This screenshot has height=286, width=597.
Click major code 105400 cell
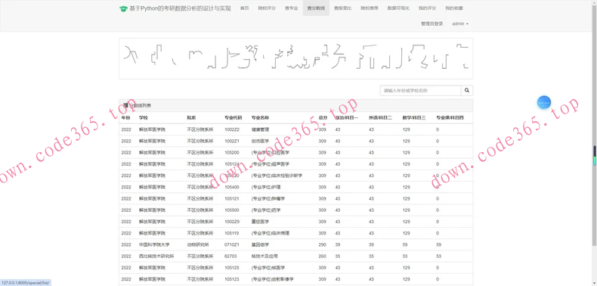[232, 187]
